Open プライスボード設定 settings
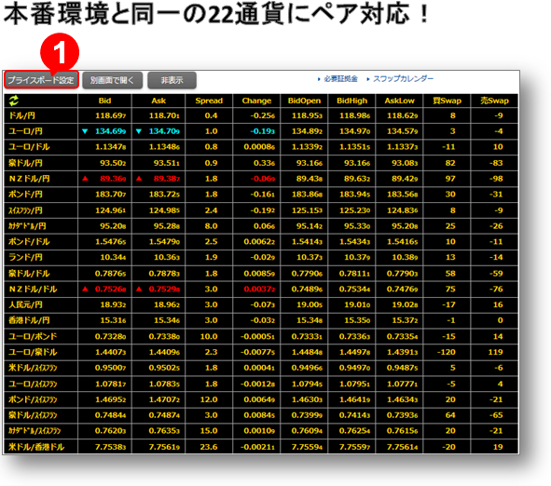Viewport: 551px width, 486px height. pyautogui.click(x=41, y=80)
